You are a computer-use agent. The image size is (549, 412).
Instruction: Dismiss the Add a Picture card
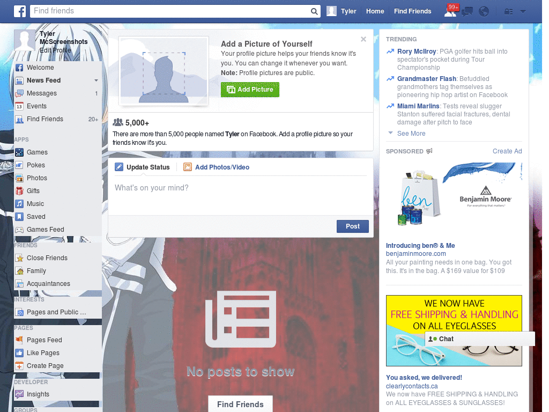click(x=363, y=39)
